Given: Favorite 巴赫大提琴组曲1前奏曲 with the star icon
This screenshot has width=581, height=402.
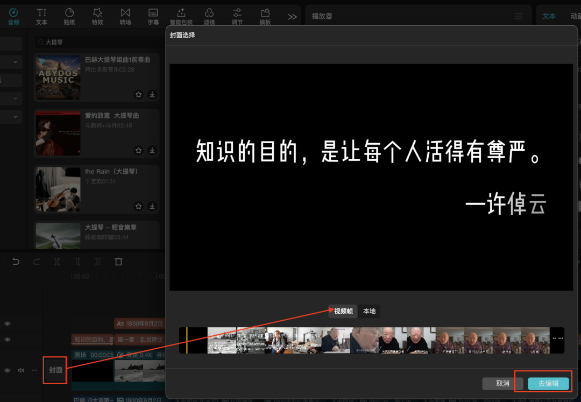Looking at the screenshot, I should pos(138,94).
